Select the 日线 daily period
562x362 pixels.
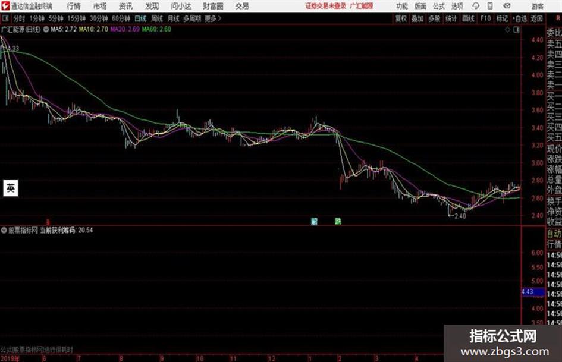140,18
